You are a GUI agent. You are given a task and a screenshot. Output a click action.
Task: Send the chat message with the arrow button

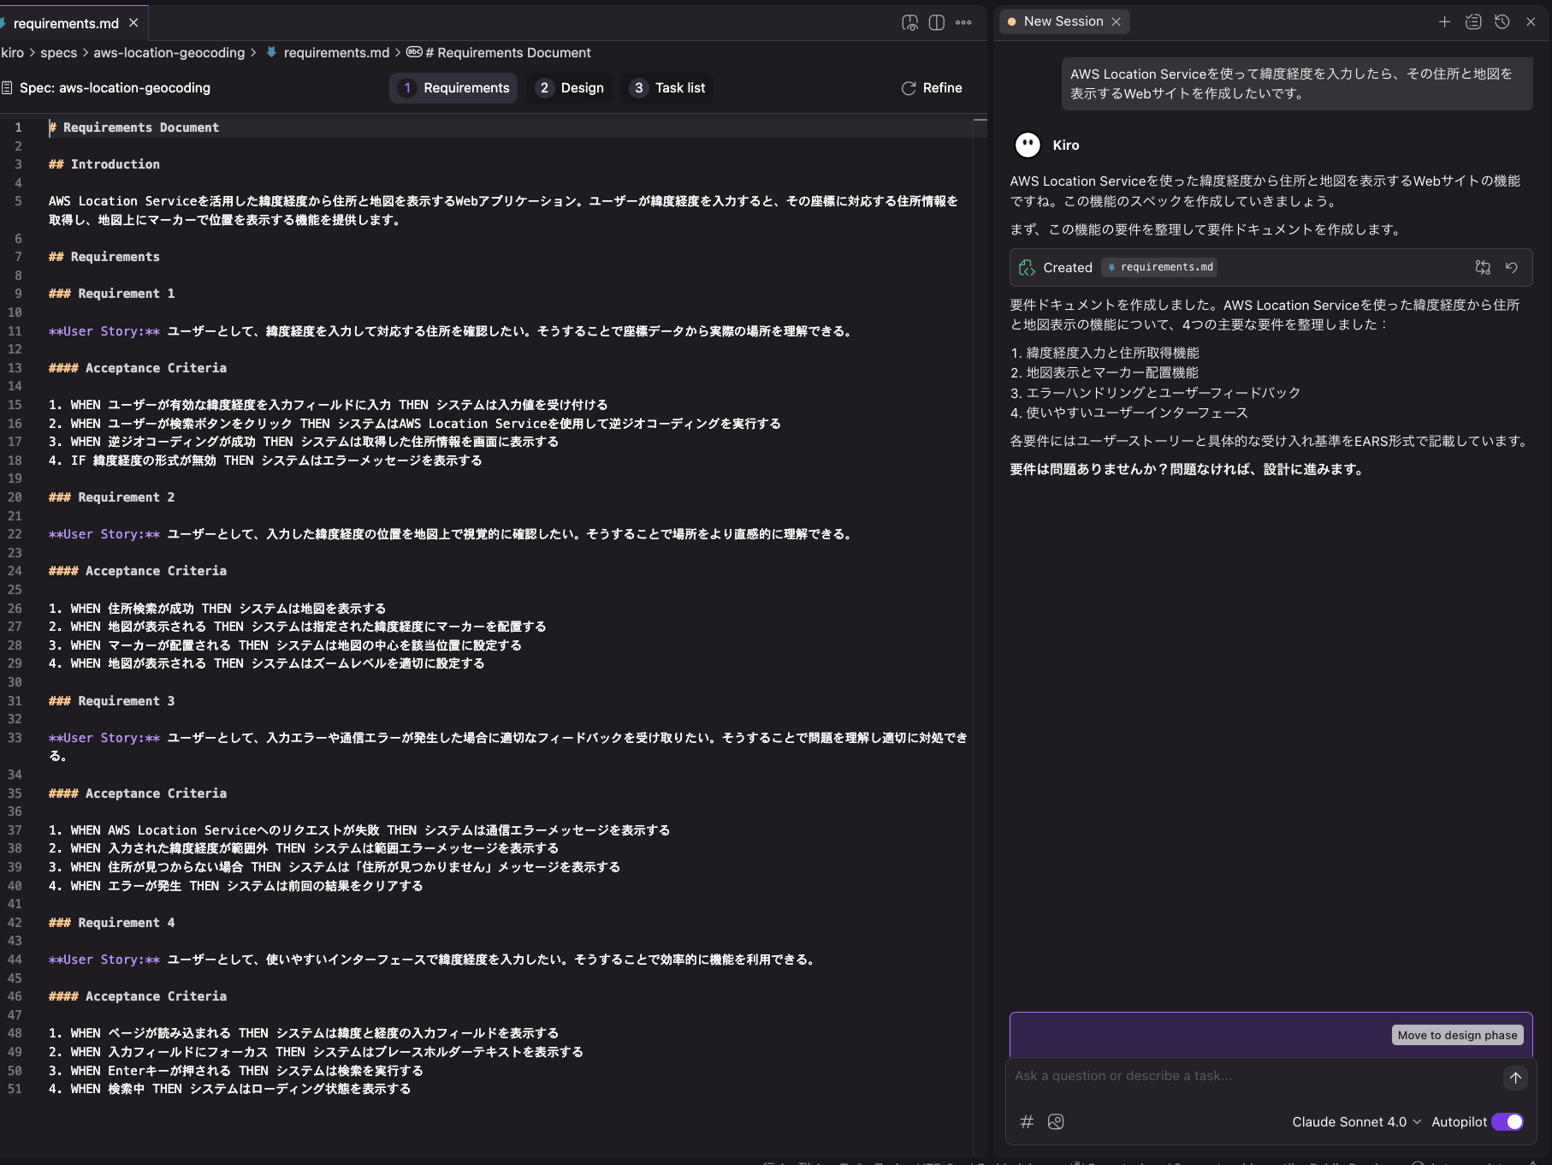tap(1515, 1078)
